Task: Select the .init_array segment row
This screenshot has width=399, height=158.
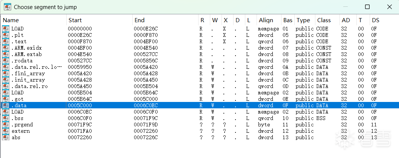Action: click(28, 80)
